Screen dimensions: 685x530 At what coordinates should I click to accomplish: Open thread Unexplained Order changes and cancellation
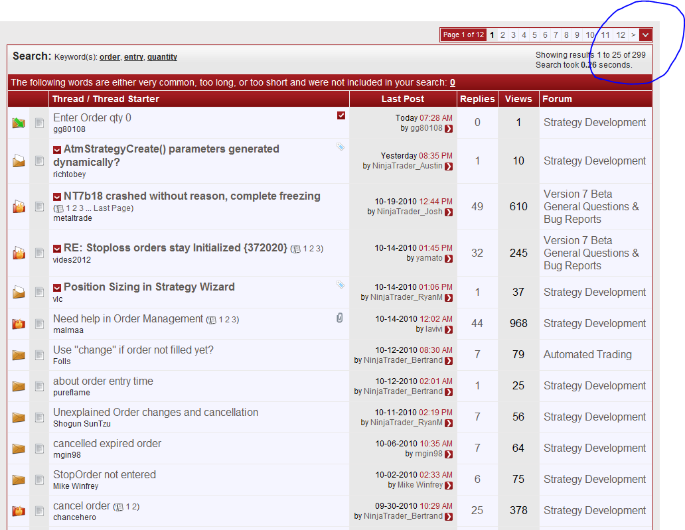155,413
